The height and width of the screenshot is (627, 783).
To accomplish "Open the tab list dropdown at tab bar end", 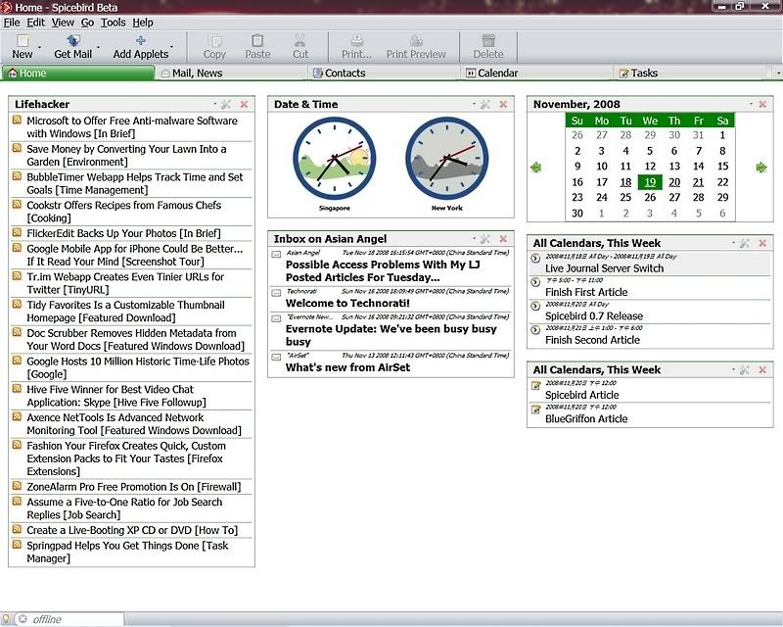I will point(778,73).
